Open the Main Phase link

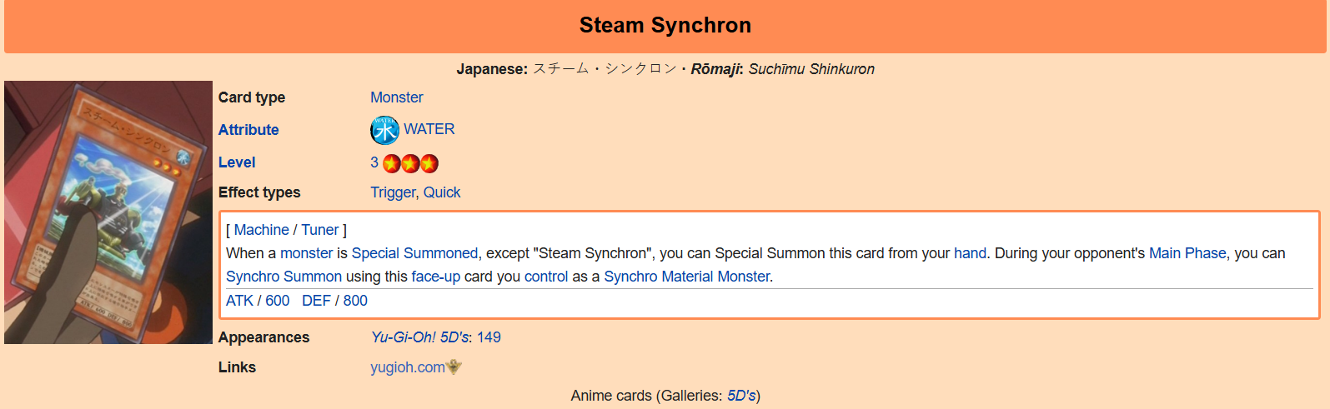click(x=1187, y=253)
